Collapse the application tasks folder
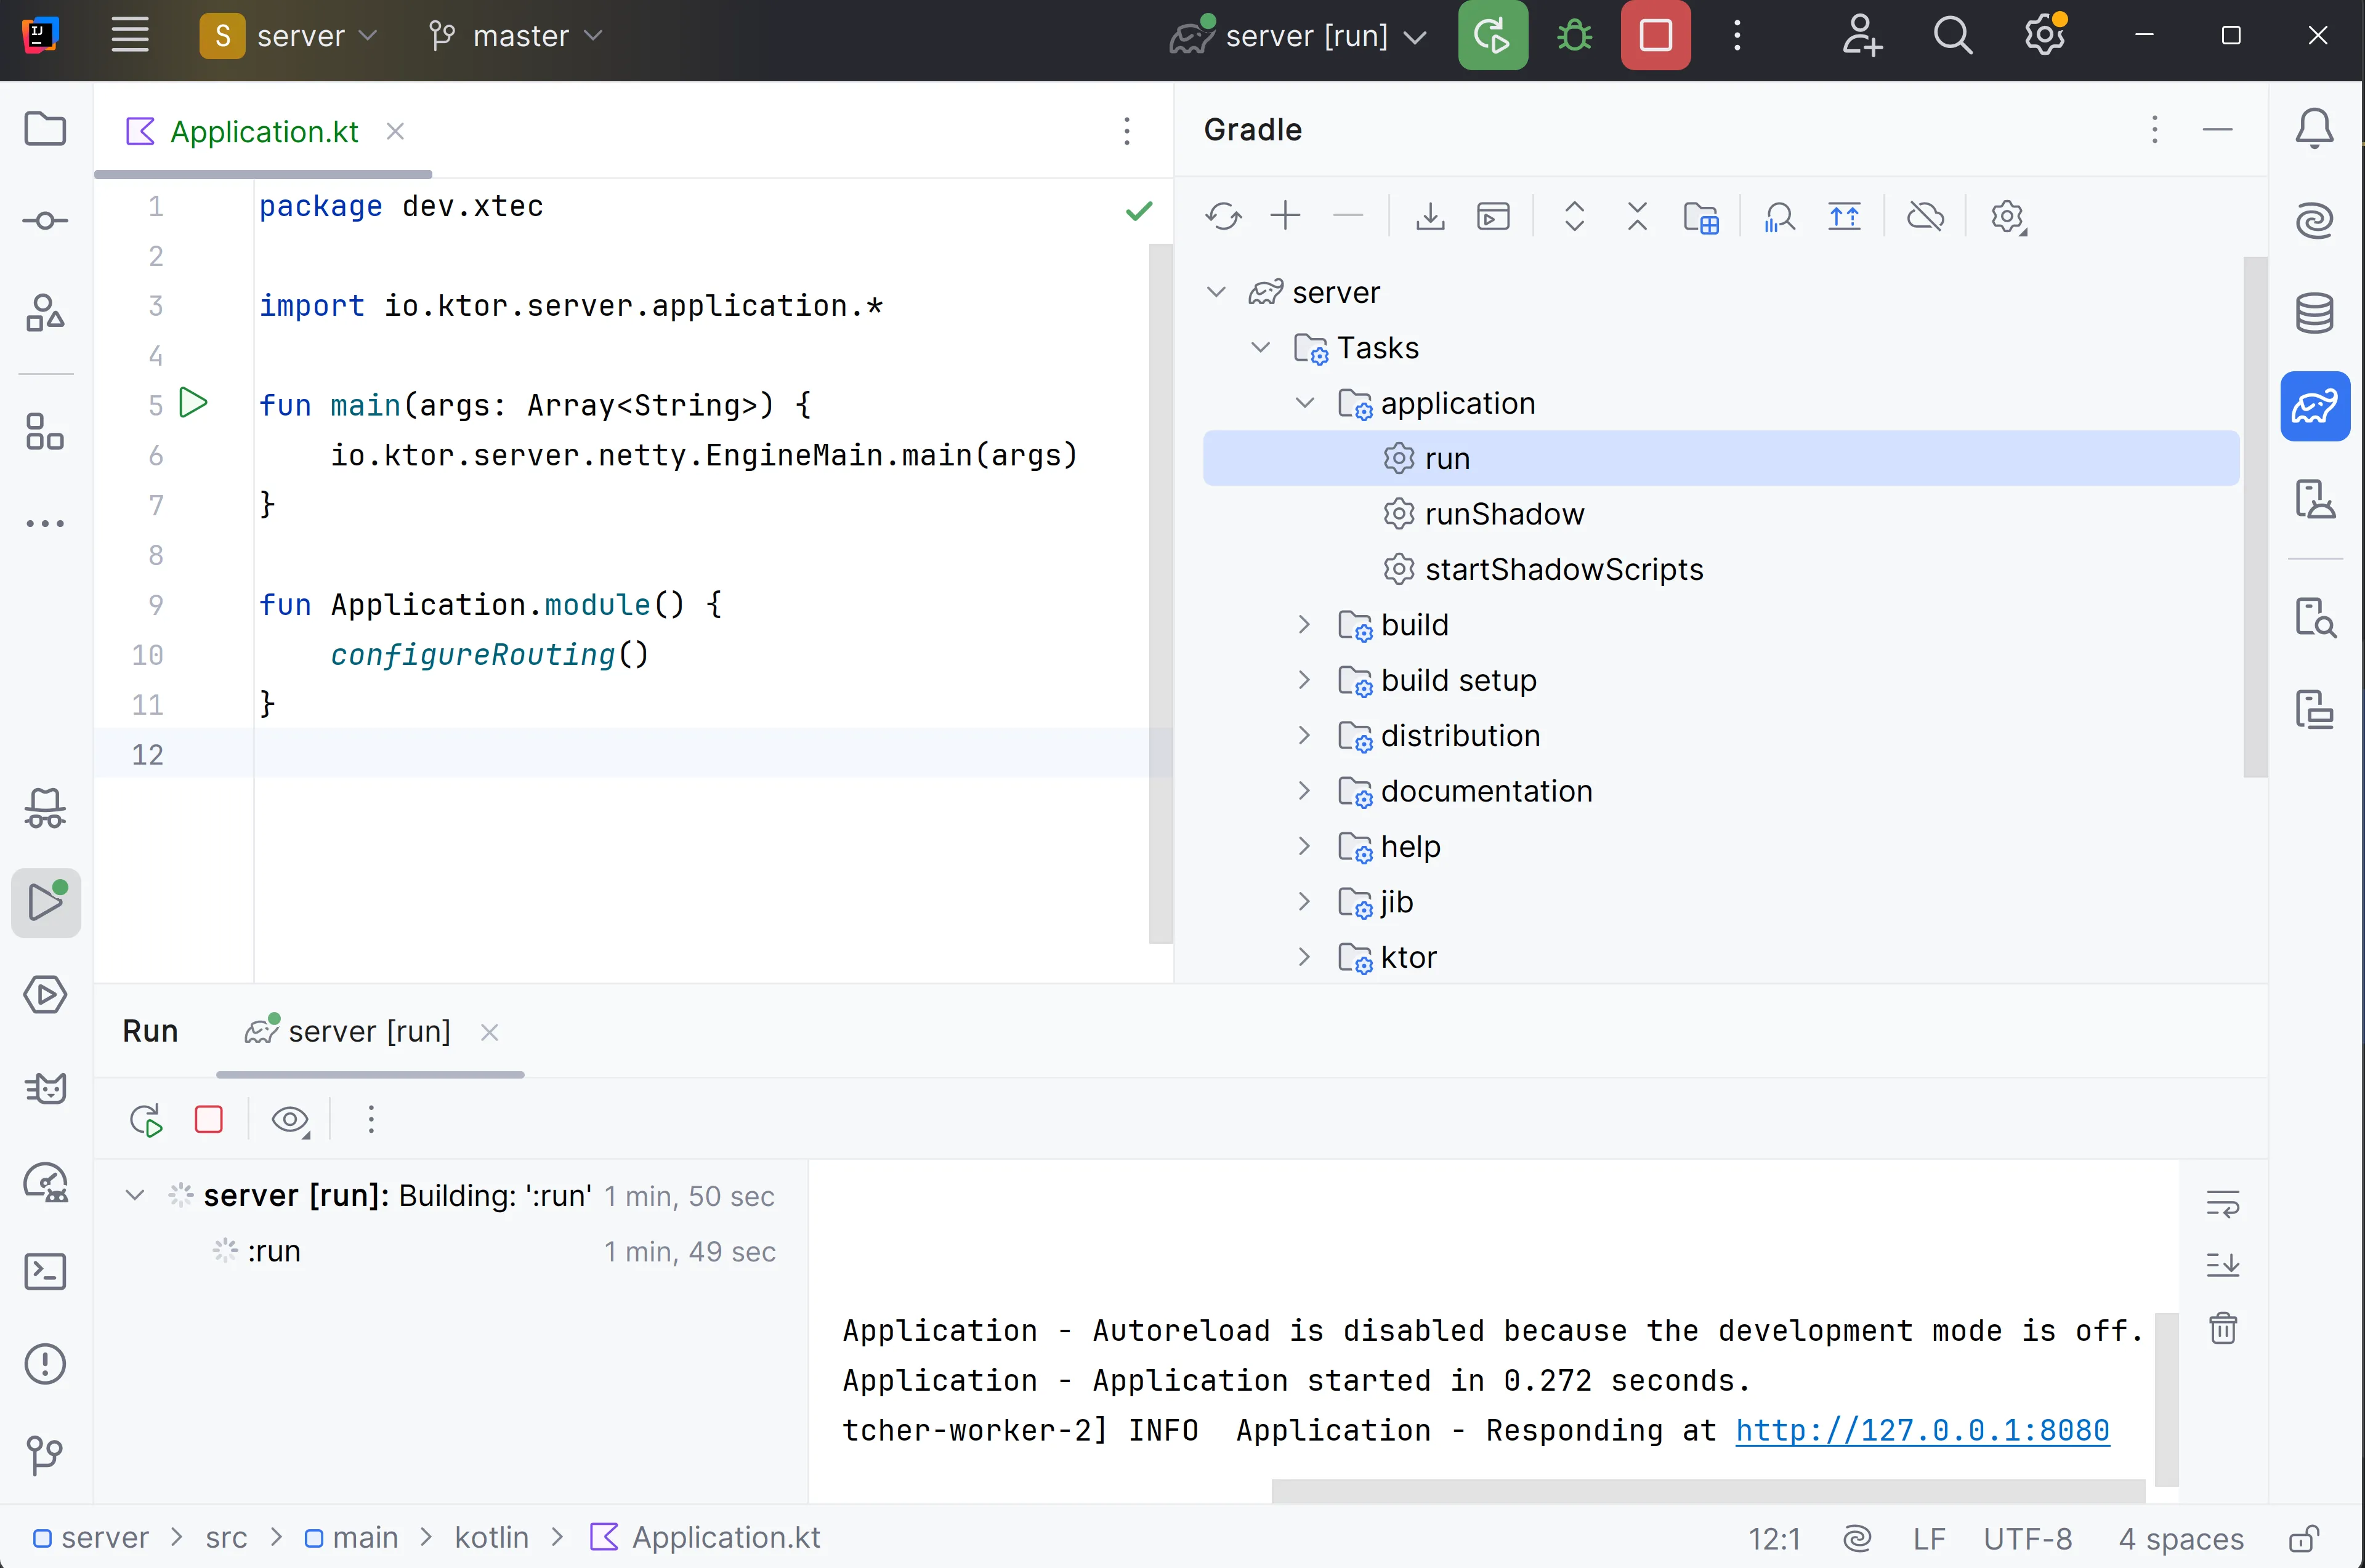The image size is (2365, 1568). [x=1304, y=403]
